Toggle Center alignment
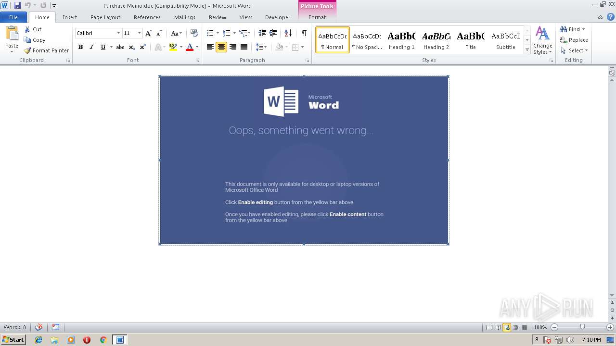This screenshot has width=616, height=346. tap(221, 47)
